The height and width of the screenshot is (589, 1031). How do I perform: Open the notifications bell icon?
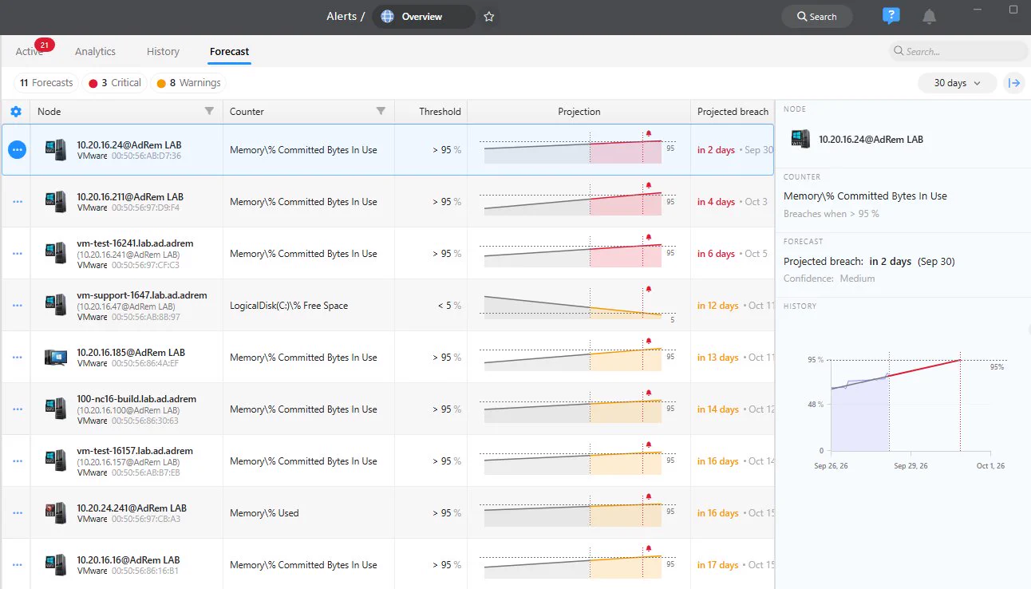point(929,17)
